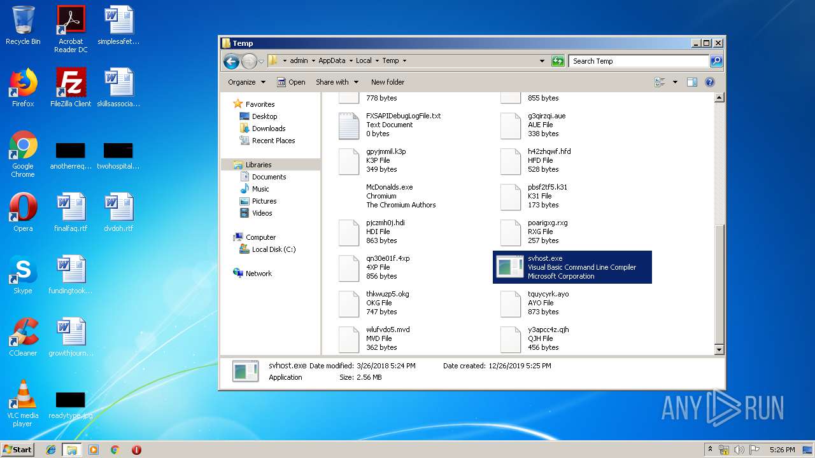Expand the AppData breadcrumb arrow
This screenshot has width=815, height=458.
click(x=350, y=61)
